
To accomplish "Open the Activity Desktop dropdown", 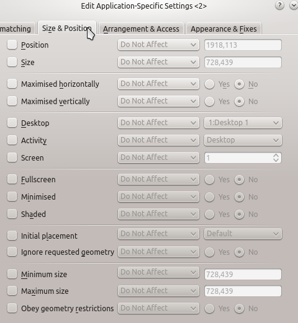I will (x=243, y=140).
